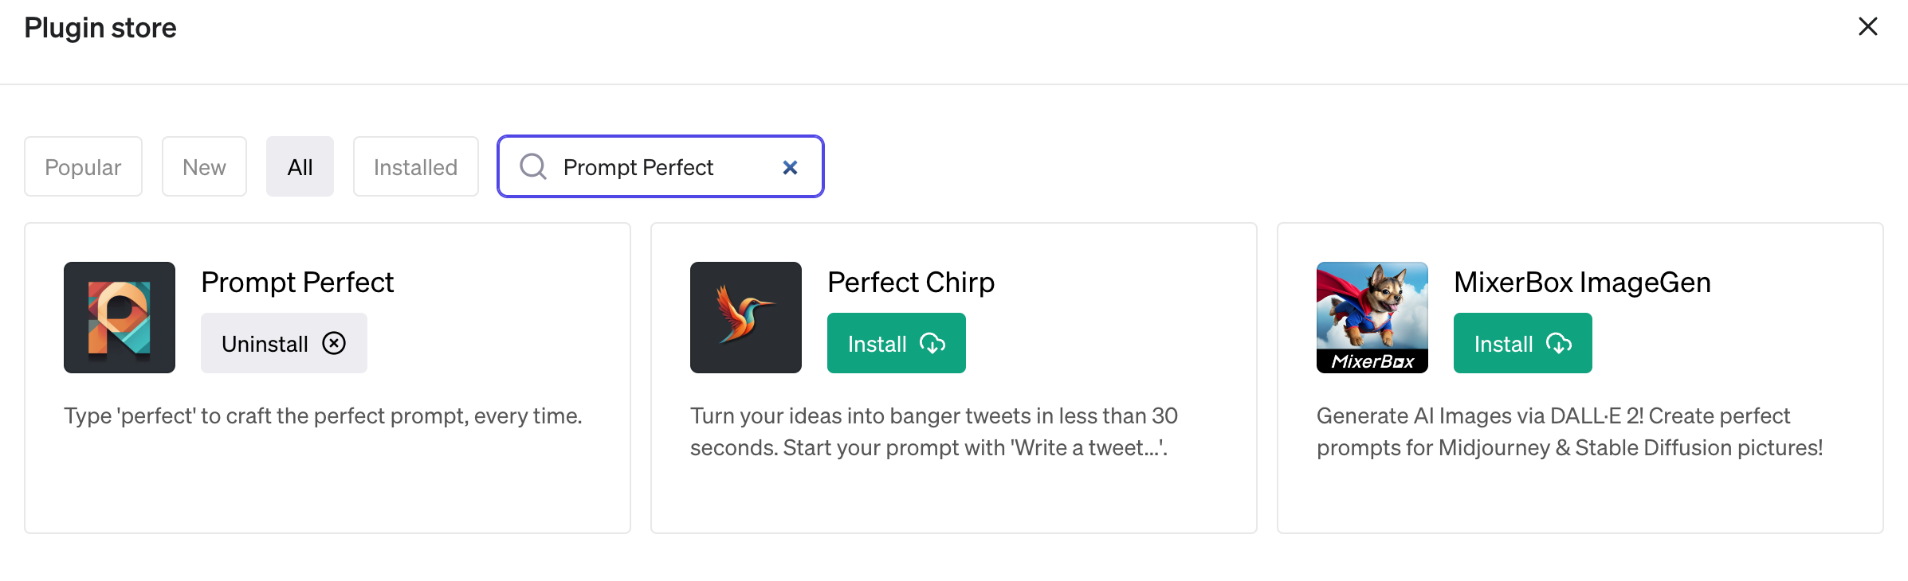Click the magnifying glass search icon
This screenshot has width=1908, height=581.
coord(533,166)
